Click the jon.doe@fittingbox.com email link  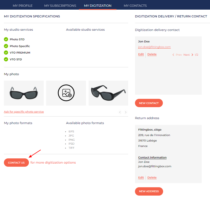click(154, 47)
